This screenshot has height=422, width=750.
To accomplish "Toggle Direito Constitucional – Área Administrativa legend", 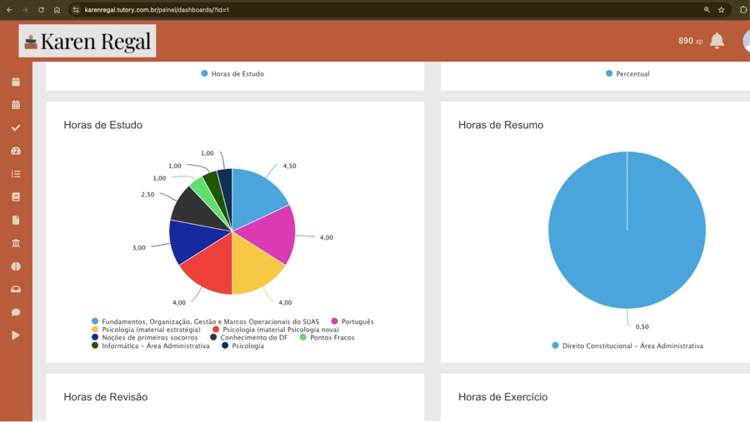I will tap(627, 345).
